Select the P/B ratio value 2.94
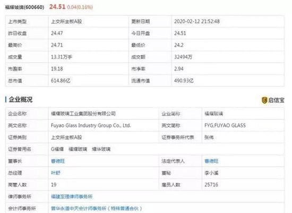The width and height of the screenshot is (292, 213). 179,69
